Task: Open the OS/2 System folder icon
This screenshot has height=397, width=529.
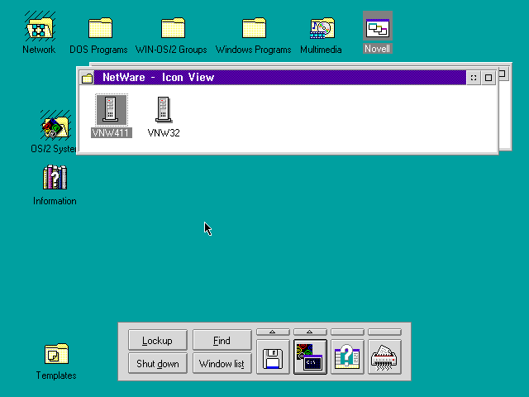Action: click(56, 127)
